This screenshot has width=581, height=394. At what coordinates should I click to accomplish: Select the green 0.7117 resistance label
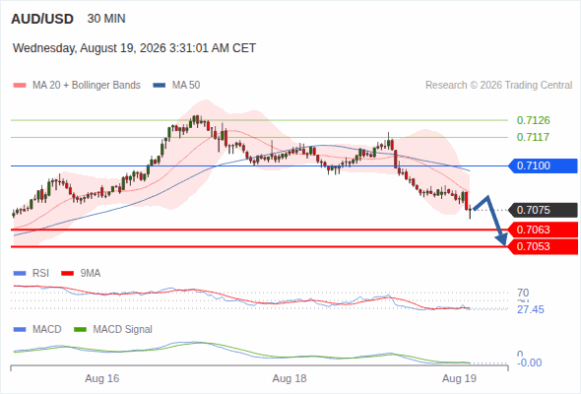[533, 137]
